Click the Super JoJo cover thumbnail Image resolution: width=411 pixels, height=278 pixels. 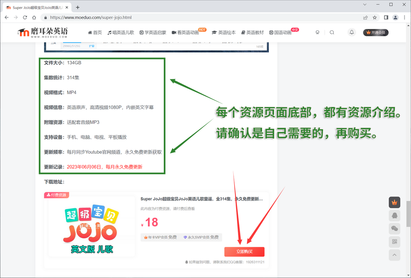tap(91, 226)
